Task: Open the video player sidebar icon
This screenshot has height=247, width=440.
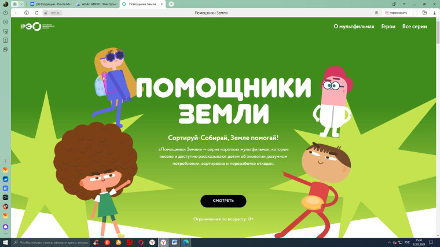Action: point(5,22)
